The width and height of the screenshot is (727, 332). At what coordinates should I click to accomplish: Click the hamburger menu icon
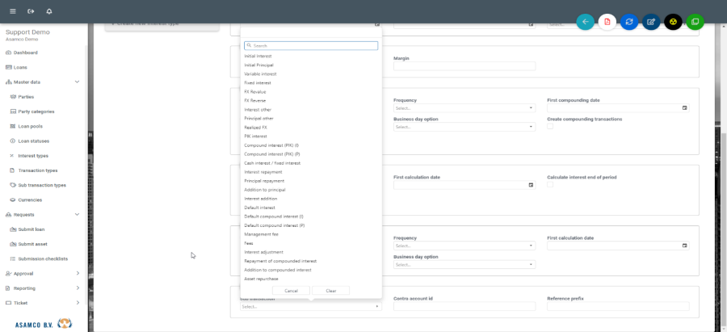12,11
